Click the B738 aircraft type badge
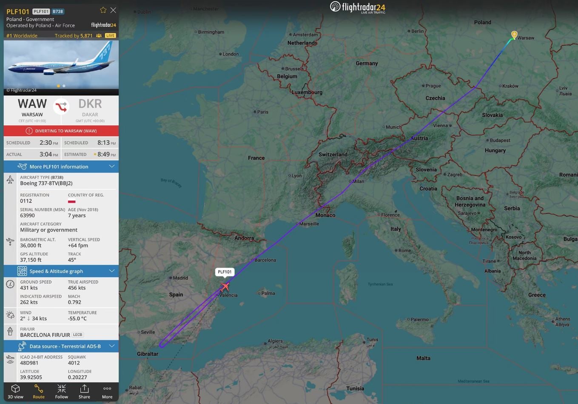 58,11
